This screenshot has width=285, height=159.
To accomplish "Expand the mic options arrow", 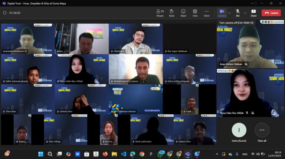I will coord(245,13).
